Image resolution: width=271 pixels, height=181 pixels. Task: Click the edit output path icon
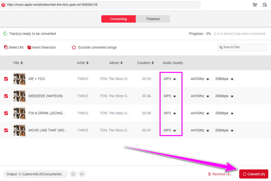point(73,174)
